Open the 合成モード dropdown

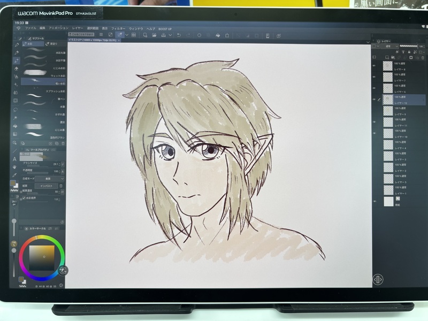tap(50, 179)
